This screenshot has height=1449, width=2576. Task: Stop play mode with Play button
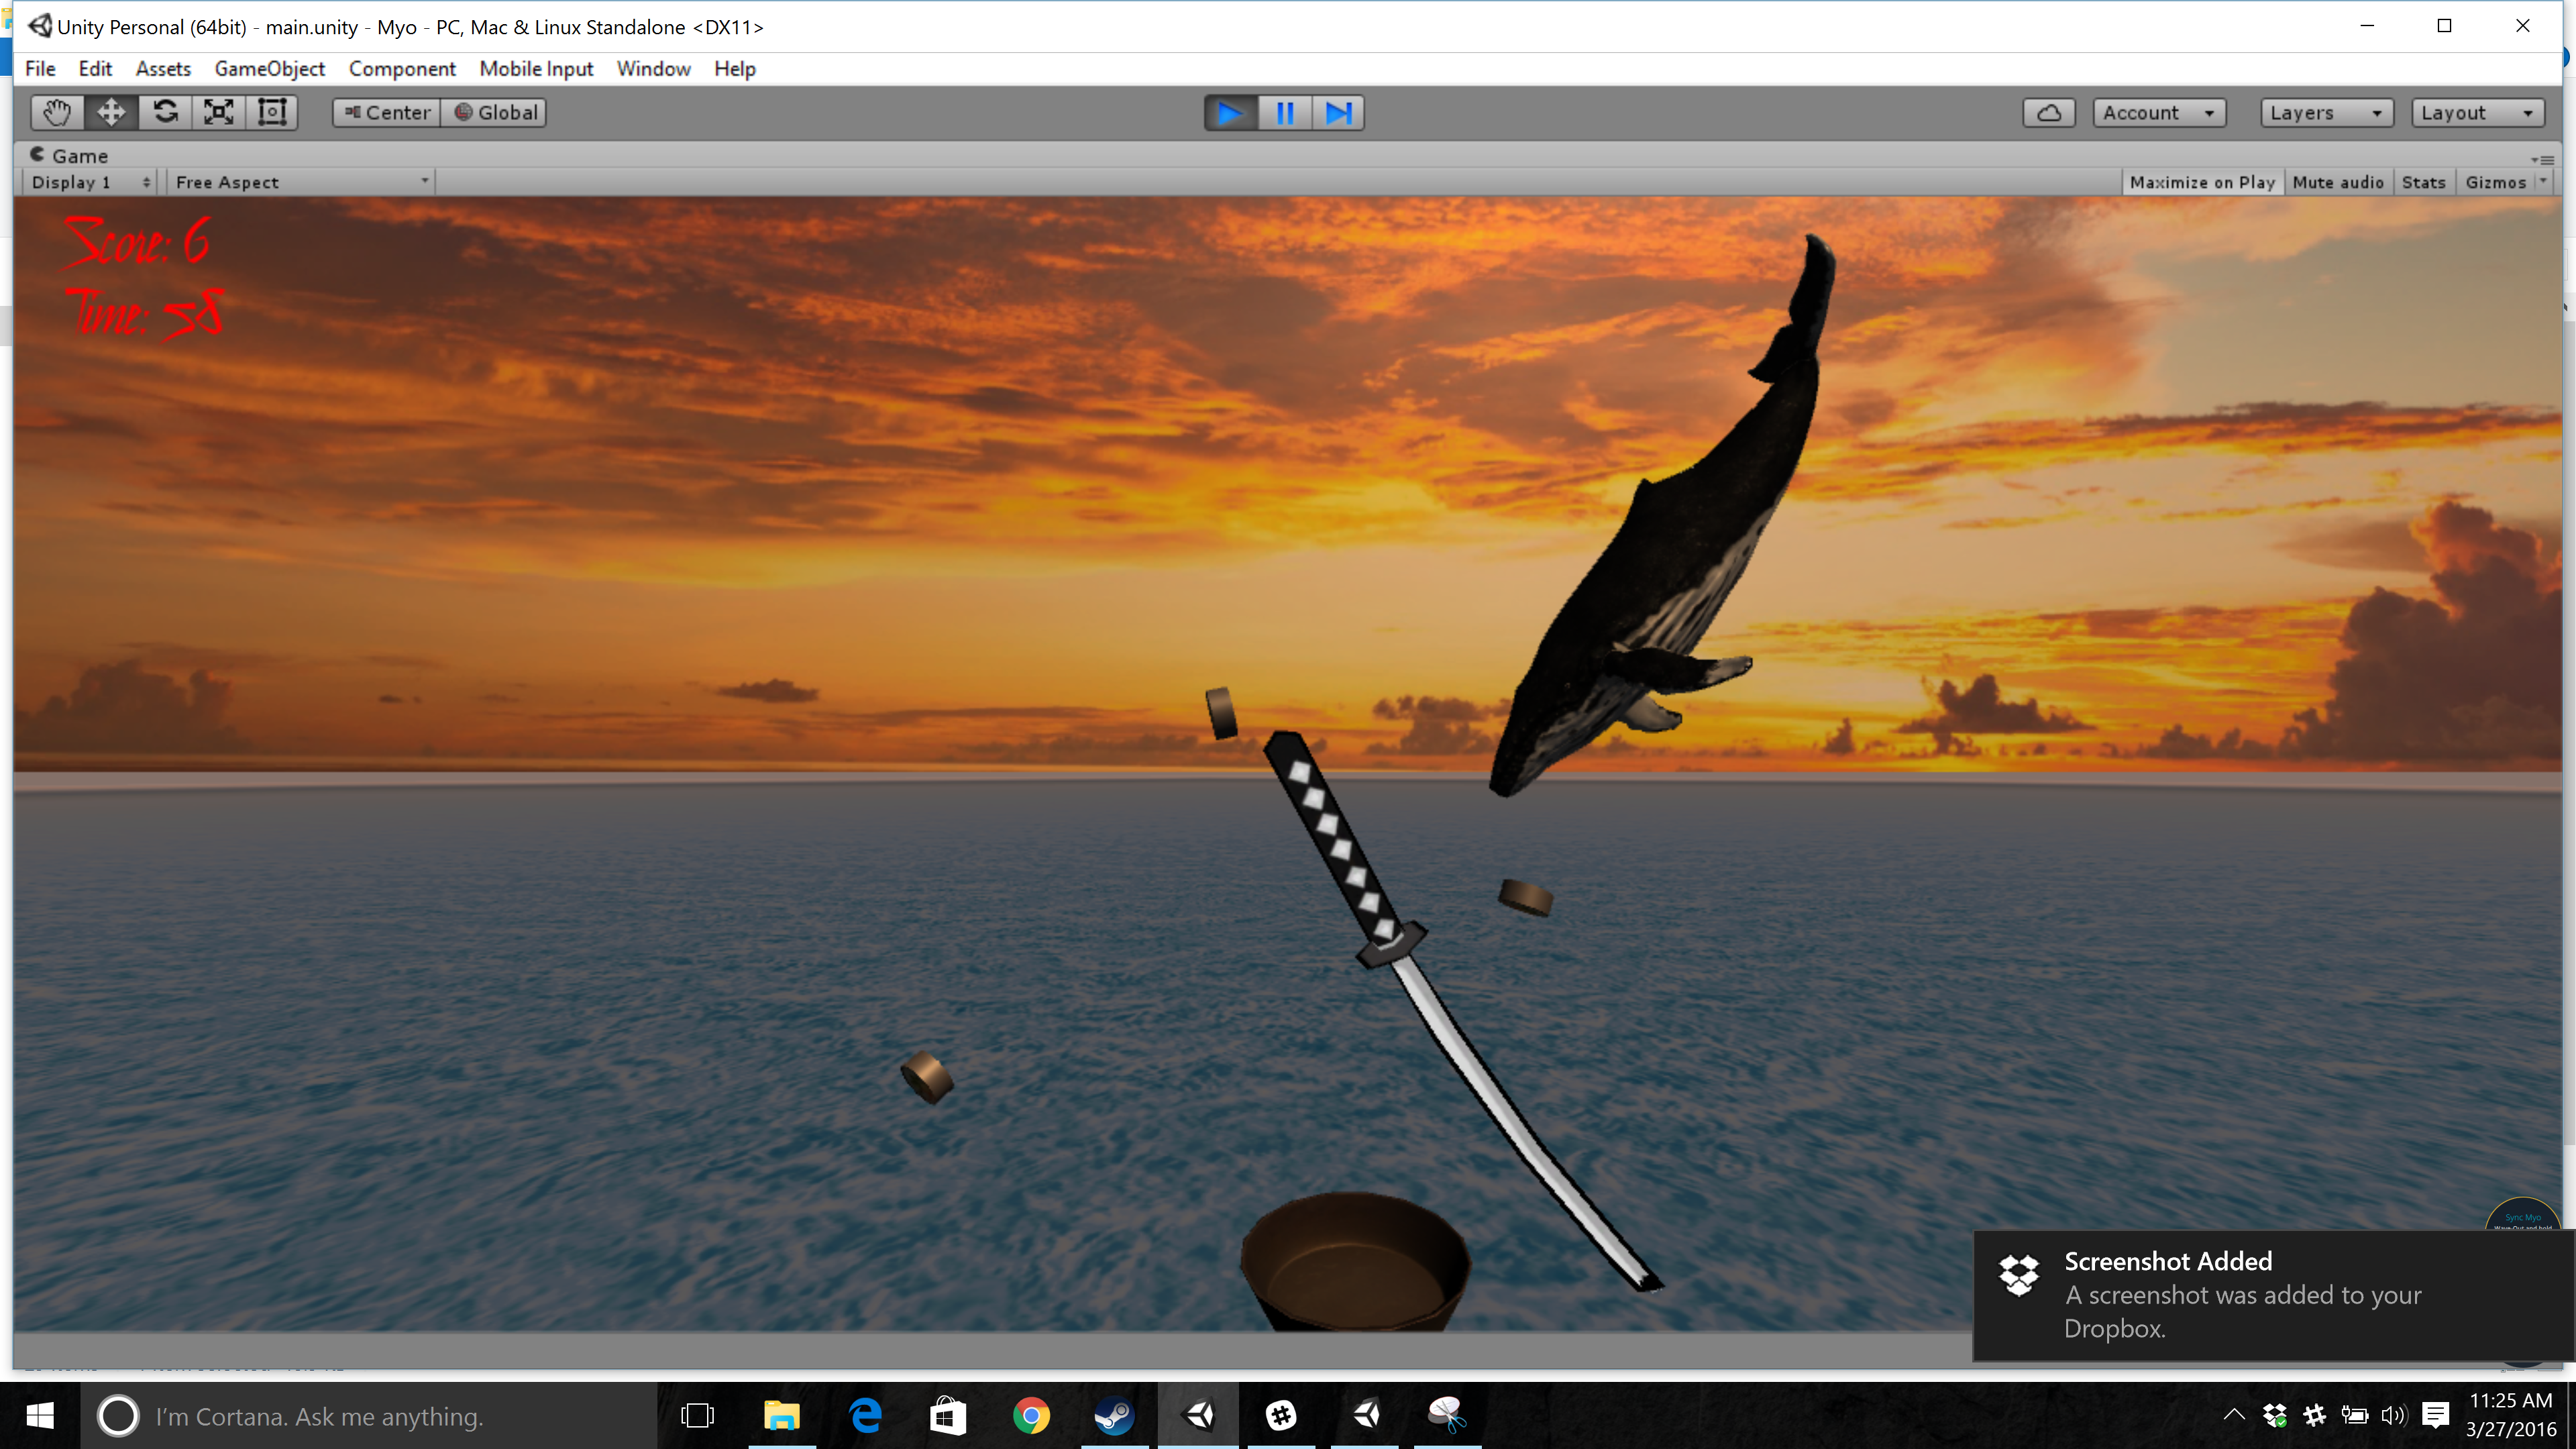[x=1230, y=113]
